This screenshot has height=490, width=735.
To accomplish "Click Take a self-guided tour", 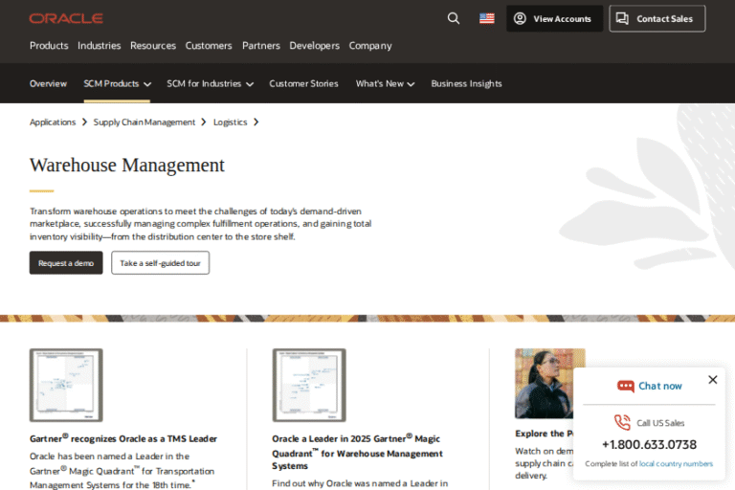I will click(160, 263).
